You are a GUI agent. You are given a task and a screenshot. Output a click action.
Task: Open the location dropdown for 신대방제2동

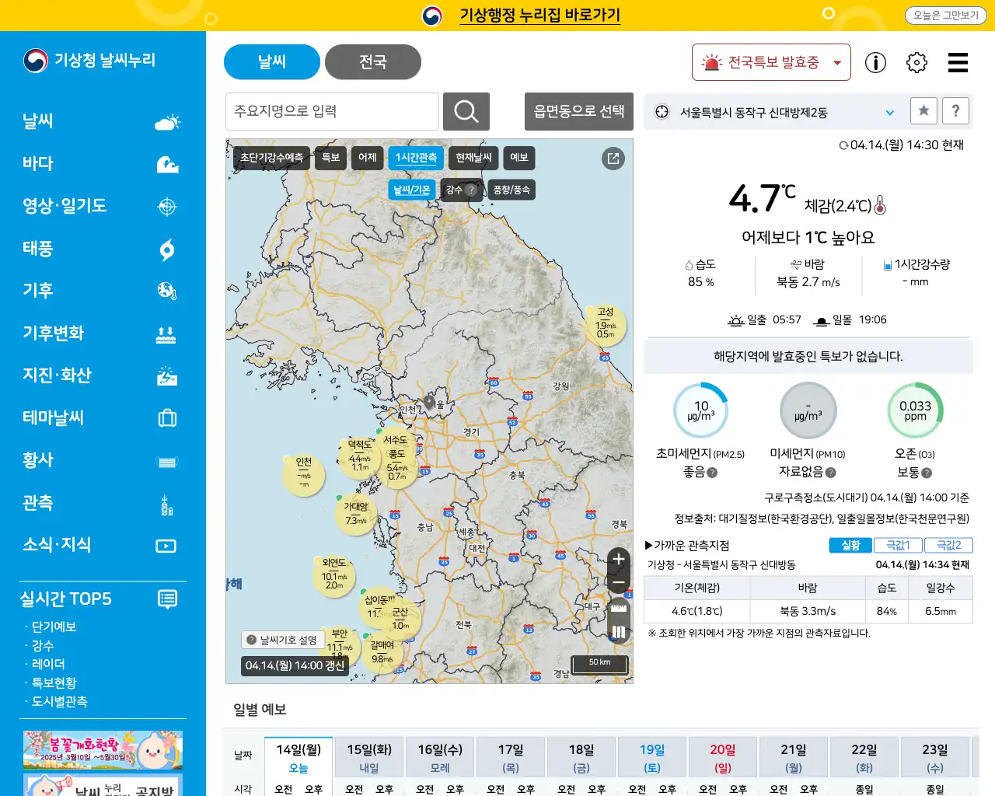pos(889,111)
